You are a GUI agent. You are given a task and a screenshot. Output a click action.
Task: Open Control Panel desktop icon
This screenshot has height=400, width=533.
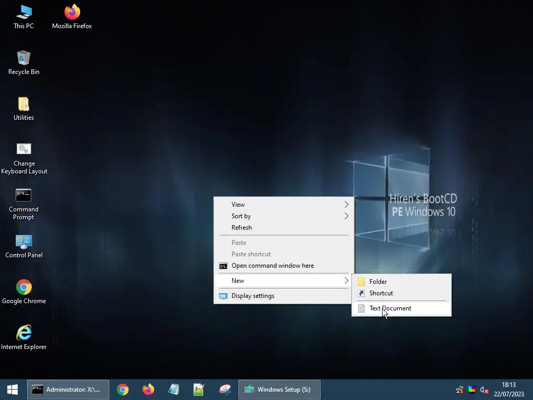[x=24, y=246]
